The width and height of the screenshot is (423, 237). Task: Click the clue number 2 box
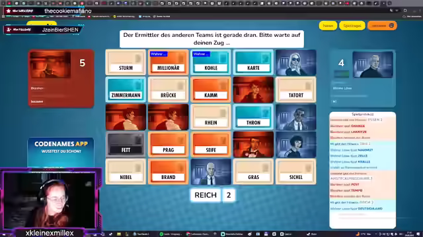point(229,195)
